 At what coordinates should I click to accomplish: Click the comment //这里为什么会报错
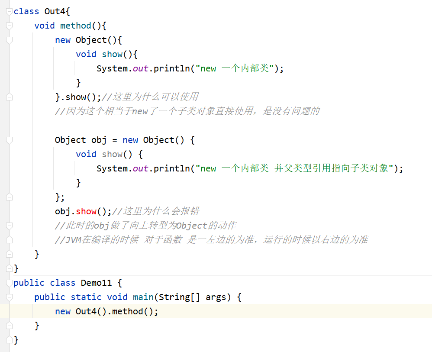pos(156,211)
